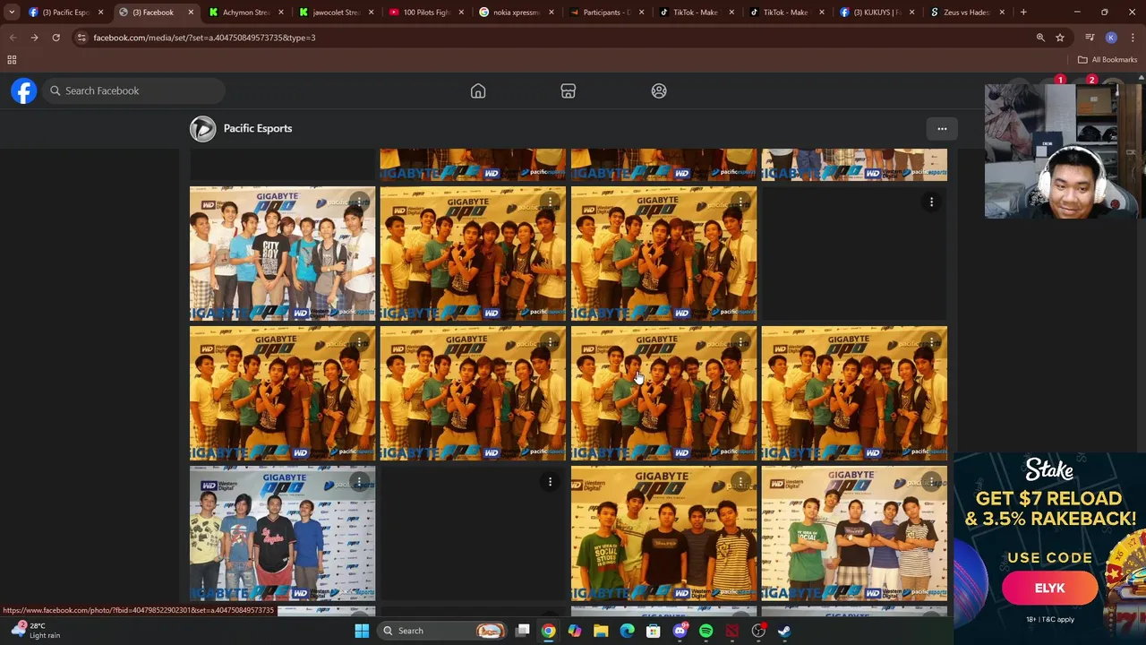The width and height of the screenshot is (1146, 645).
Task: Open the Facebook Marketplace icon
Action: click(x=568, y=90)
